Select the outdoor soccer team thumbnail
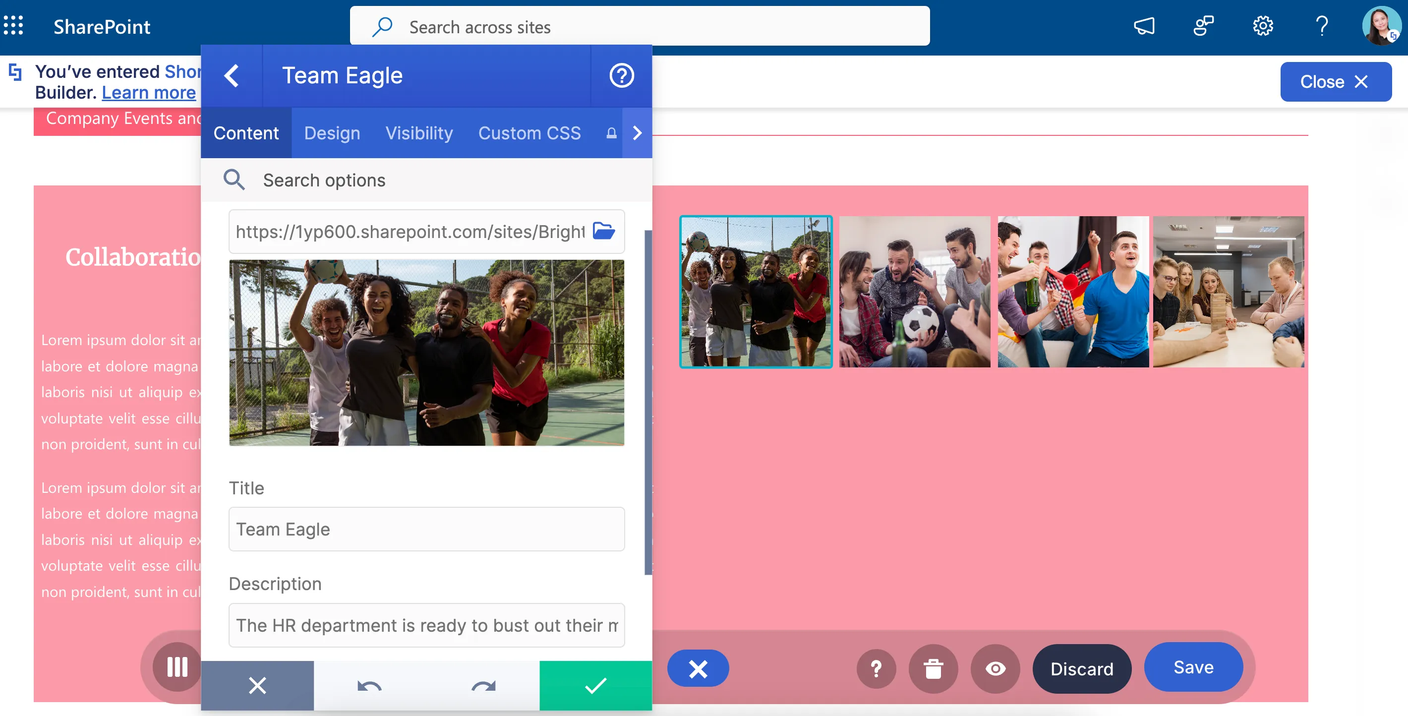The height and width of the screenshot is (716, 1408). (756, 292)
